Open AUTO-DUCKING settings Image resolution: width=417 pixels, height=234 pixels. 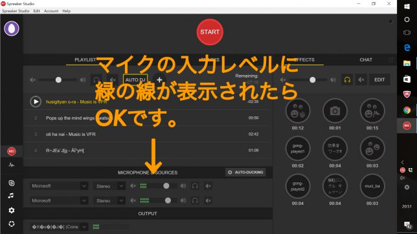(x=245, y=173)
